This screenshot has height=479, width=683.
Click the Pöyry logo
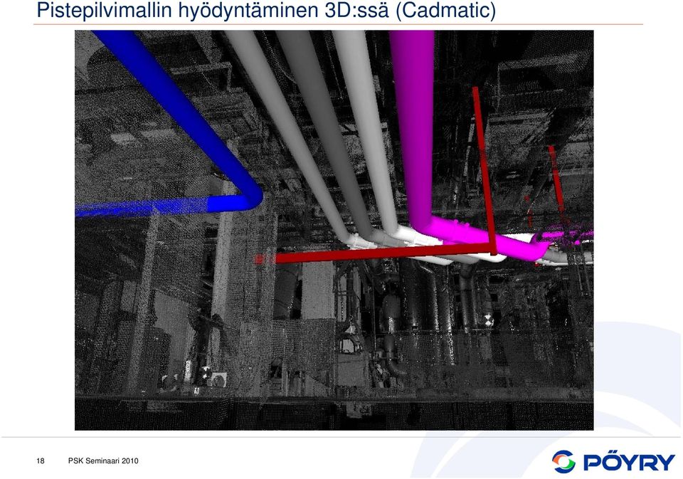pos(613,462)
